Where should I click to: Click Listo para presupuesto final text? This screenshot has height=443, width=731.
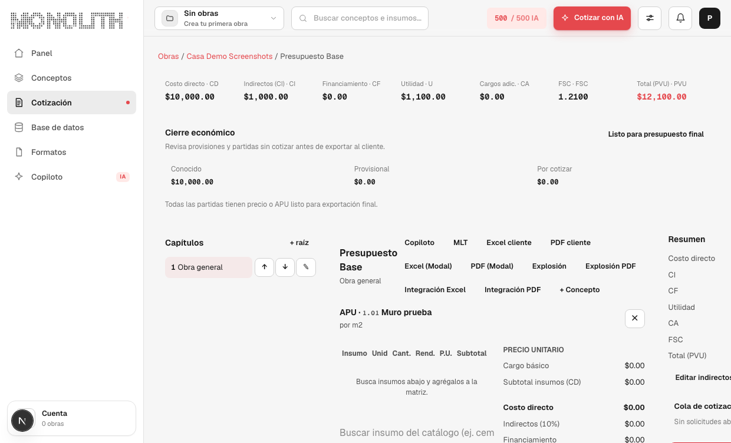pyautogui.click(x=656, y=134)
